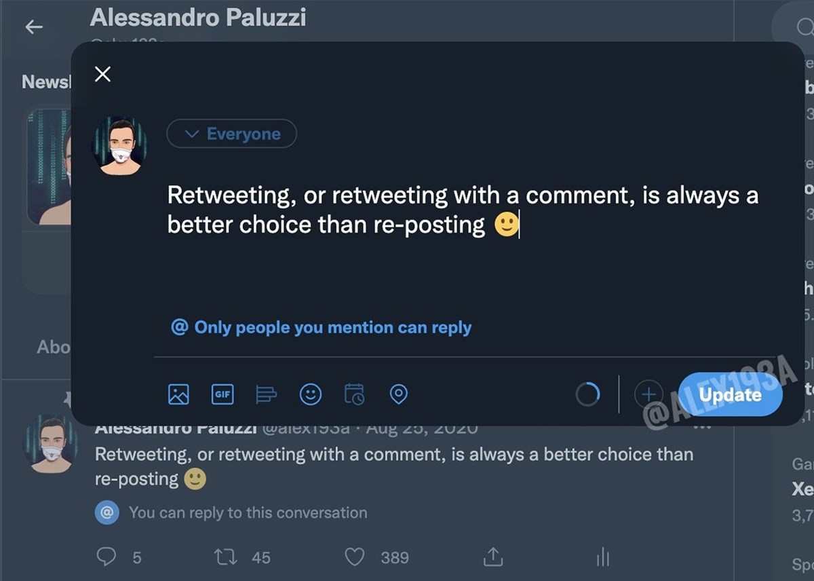Add a poll to the tweet
This screenshot has height=581, width=814.
[x=266, y=394]
